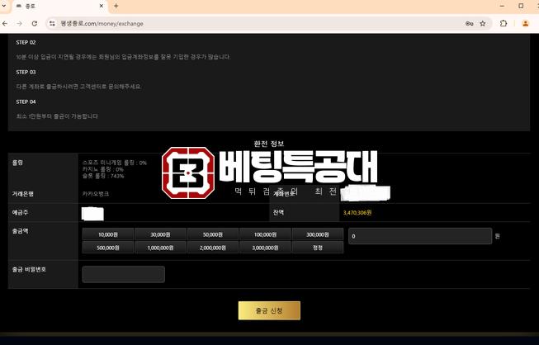The height and width of the screenshot is (345, 539).
Task: Select the balance text 3,470,306원
Action: click(357, 213)
